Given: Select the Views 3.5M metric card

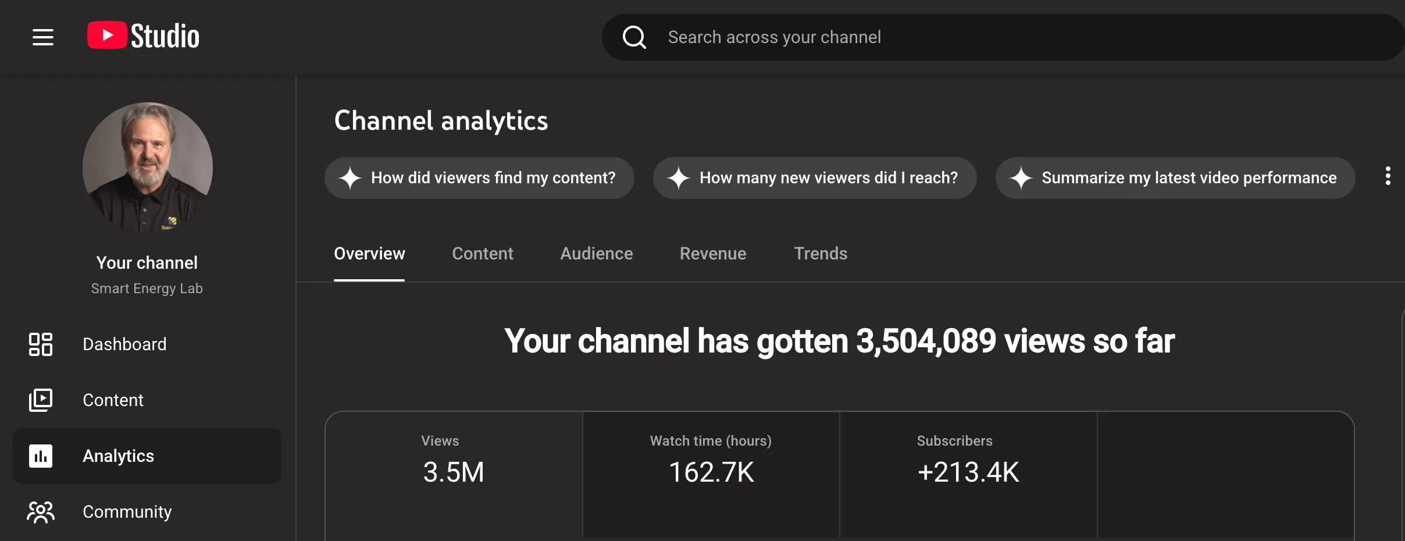Looking at the screenshot, I should (454, 475).
